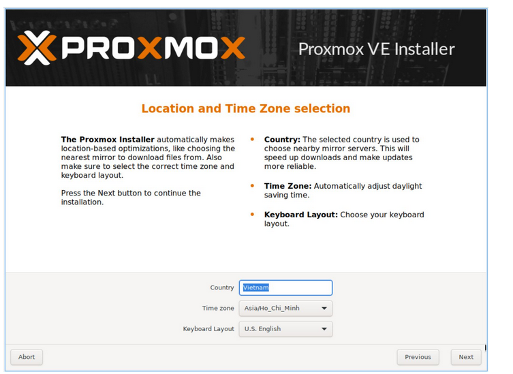This screenshot has width=513, height=374.
Task: Click the Country field label
Action: 222,287
